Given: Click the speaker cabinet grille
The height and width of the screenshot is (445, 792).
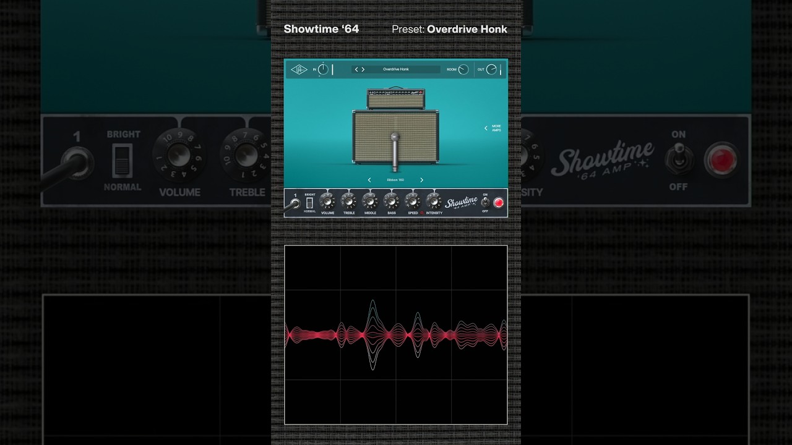Looking at the screenshot, I should pyautogui.click(x=395, y=137).
